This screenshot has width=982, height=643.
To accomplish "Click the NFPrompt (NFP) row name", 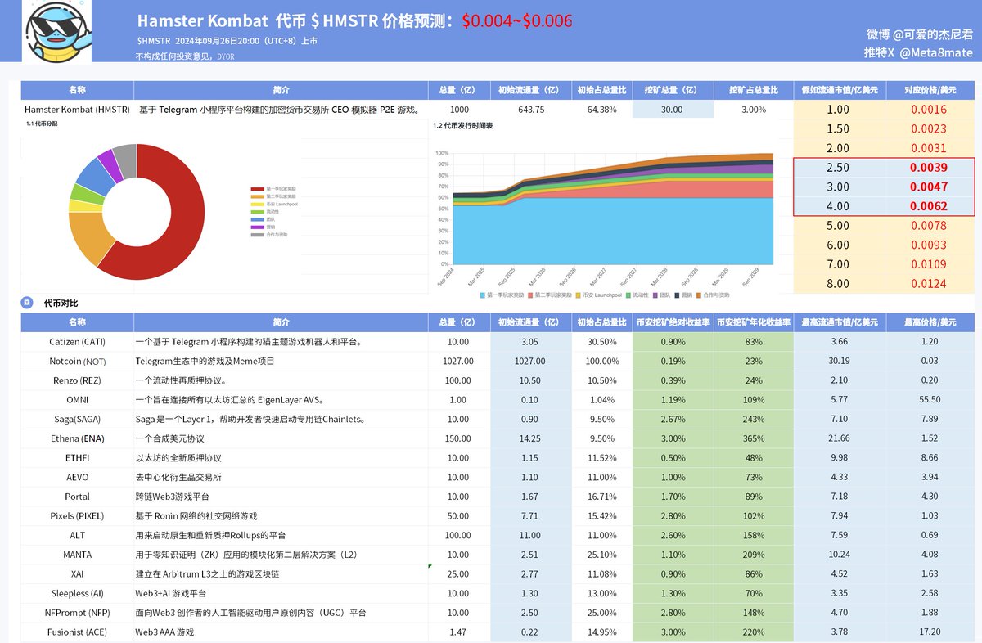I will [77, 613].
